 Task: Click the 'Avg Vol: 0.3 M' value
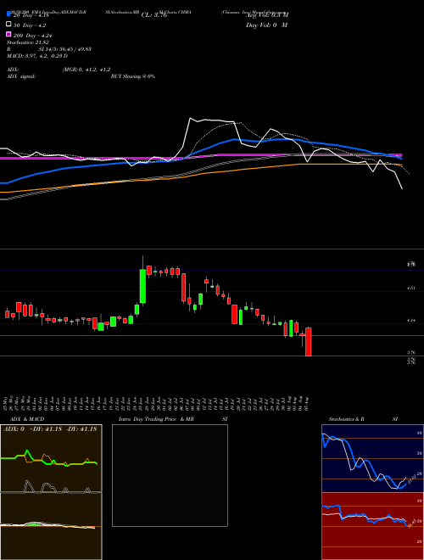pyautogui.click(x=267, y=15)
